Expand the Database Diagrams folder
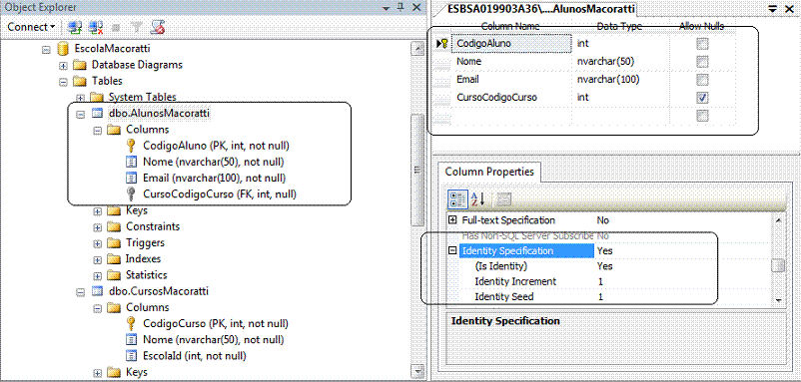 pos(63,65)
